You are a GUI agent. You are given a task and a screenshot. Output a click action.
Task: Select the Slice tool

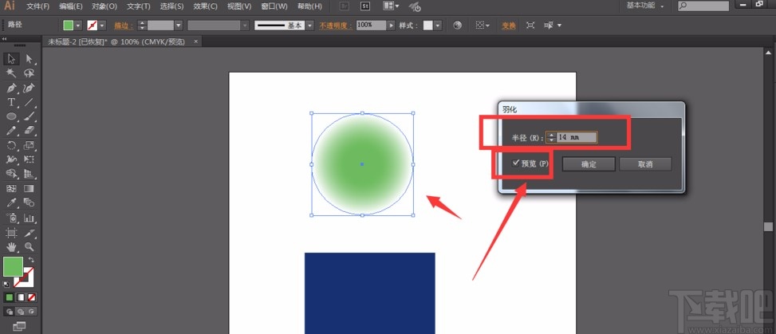click(29, 233)
